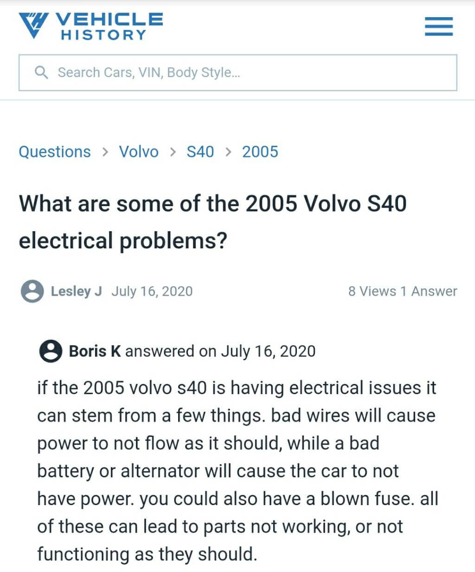Select the S40 breadcrumb
This screenshot has width=475, height=572.
point(200,152)
